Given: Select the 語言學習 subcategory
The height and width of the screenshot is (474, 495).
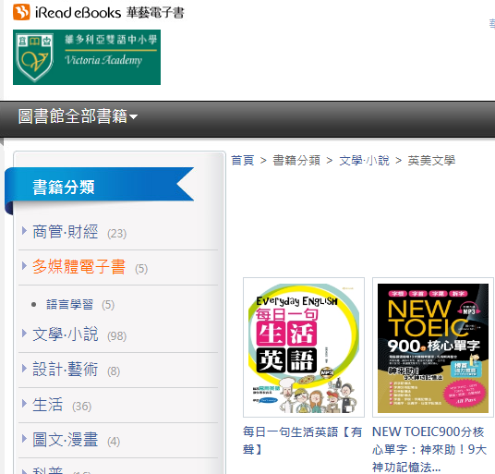Looking at the screenshot, I should [x=70, y=305].
